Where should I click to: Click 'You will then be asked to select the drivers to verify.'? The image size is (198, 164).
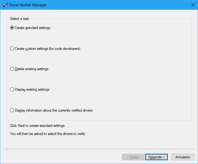point(48,134)
